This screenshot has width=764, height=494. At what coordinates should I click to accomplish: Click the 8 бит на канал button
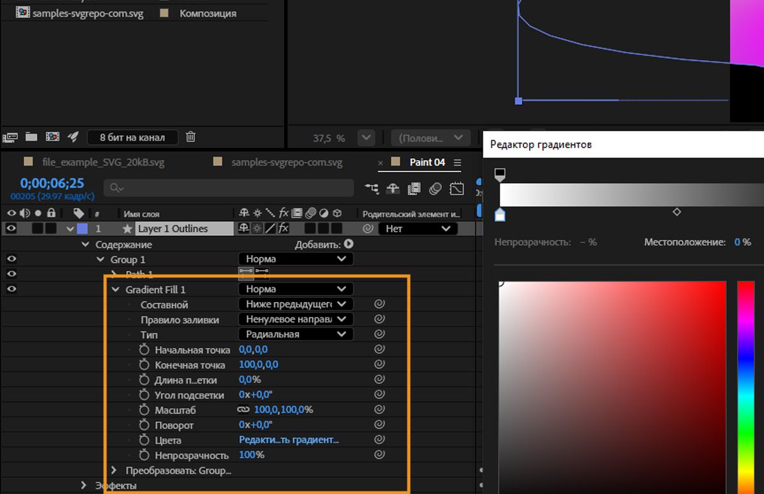tap(132, 137)
